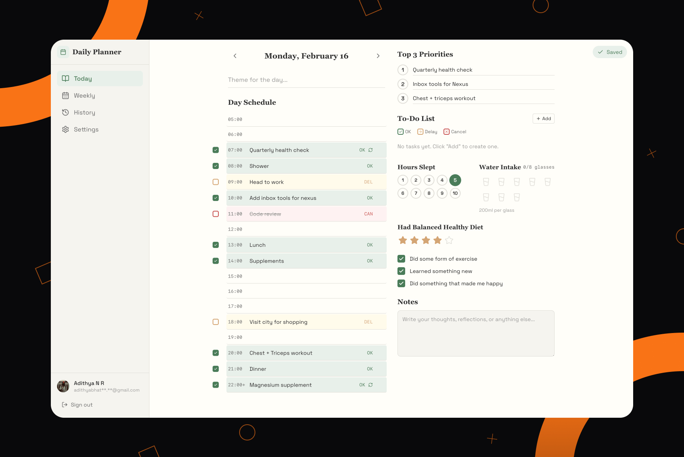Open the Settings page
This screenshot has height=457, width=684.
pyautogui.click(x=100, y=129)
